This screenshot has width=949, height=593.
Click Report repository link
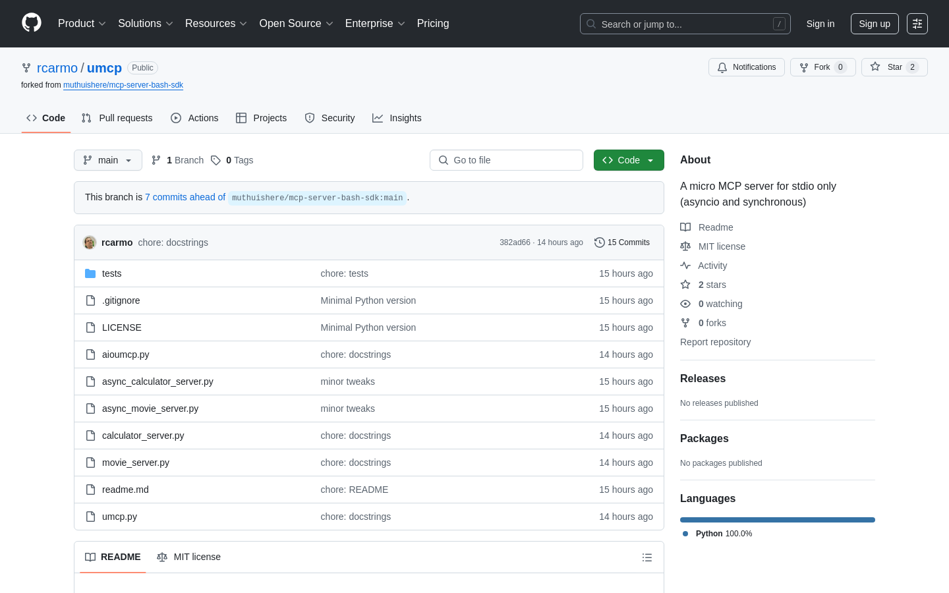tap(715, 342)
